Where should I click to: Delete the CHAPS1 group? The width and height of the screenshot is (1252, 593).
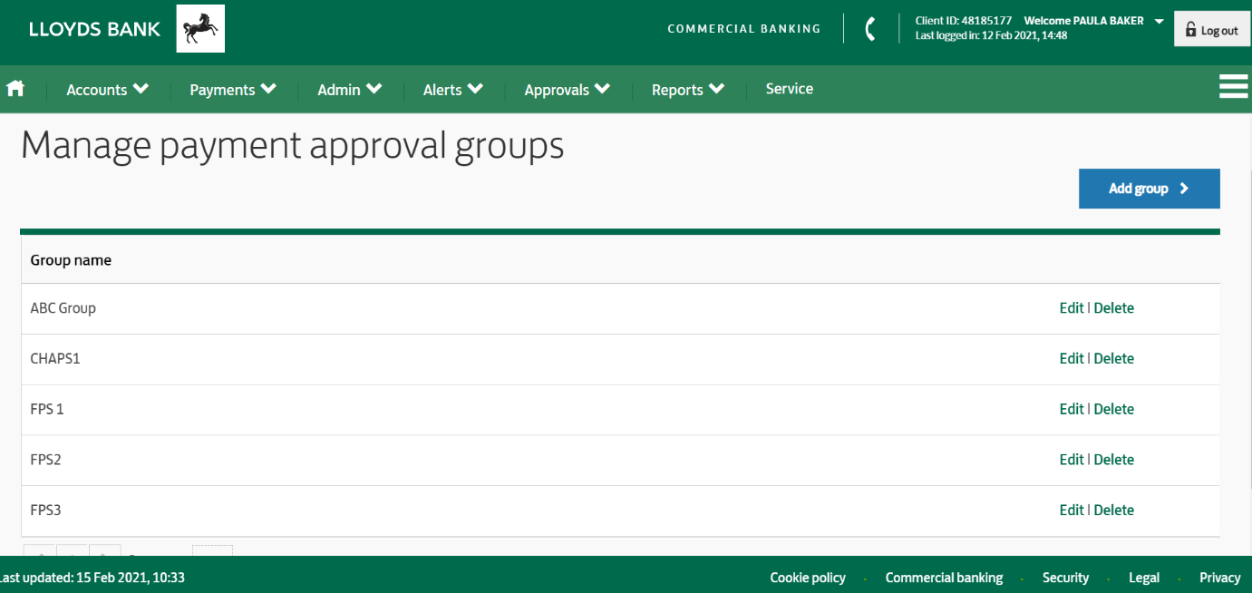click(x=1114, y=359)
